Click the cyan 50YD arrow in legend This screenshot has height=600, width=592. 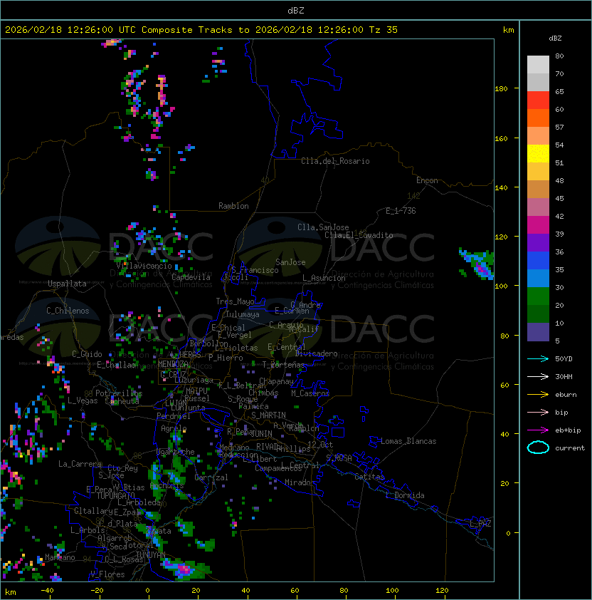coord(538,358)
